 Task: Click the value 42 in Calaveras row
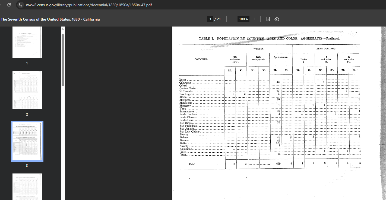[x=278, y=82]
